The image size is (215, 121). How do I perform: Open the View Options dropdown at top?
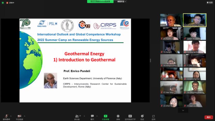tap(121, 2)
